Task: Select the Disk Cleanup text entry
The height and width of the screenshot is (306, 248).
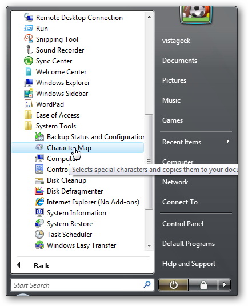Action: (66, 180)
